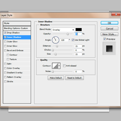Screen dimensions: 121x121
Task: Click the OK button
Action: point(109,23)
